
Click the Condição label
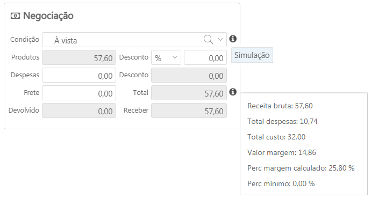click(x=25, y=39)
